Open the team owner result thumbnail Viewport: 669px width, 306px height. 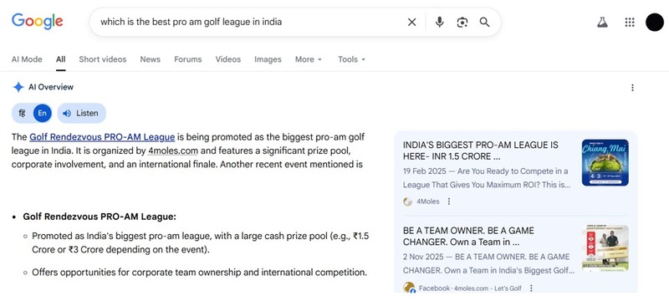[605, 248]
